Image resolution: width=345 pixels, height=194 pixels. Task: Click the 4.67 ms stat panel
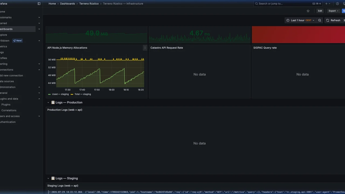pyautogui.click(x=199, y=34)
